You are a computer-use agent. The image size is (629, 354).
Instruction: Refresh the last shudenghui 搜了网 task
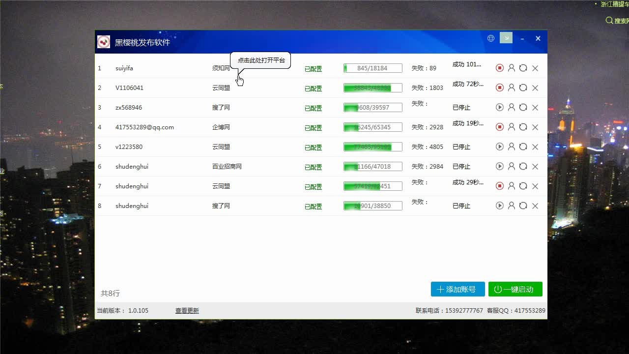(523, 206)
